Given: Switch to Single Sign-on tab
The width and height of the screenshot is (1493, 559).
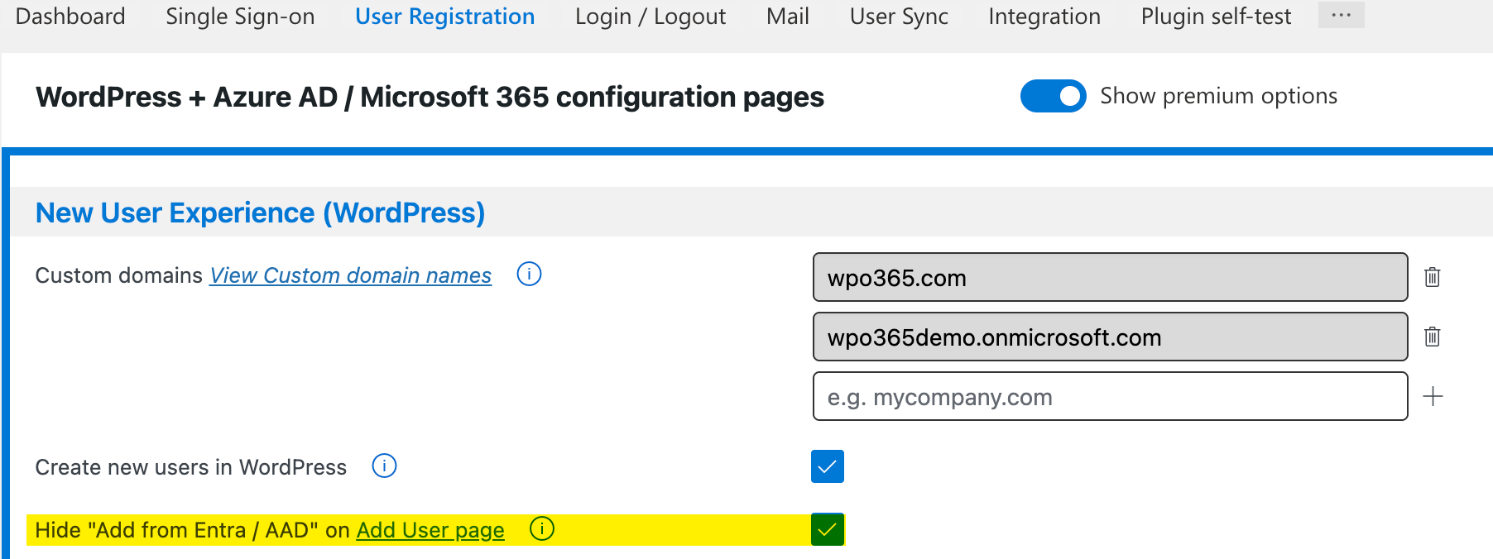Looking at the screenshot, I should pos(240,17).
